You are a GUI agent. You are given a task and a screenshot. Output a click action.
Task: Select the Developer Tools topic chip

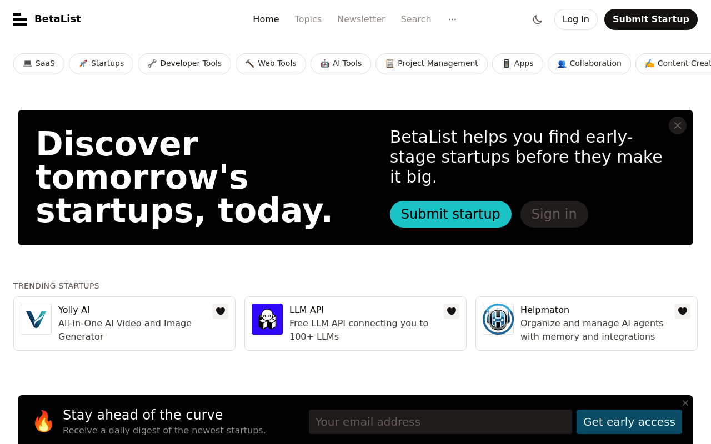(184, 64)
